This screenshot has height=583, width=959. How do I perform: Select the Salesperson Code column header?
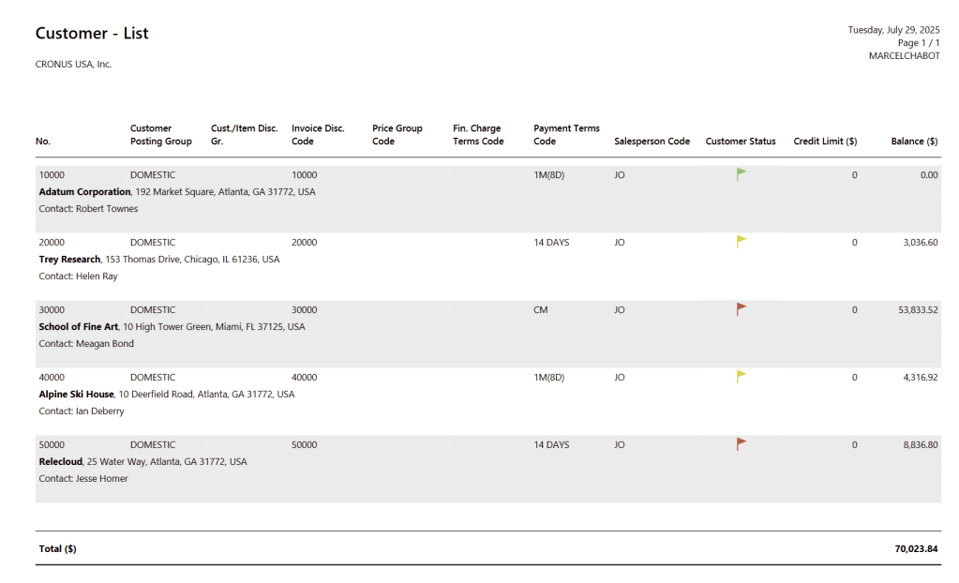pos(652,142)
